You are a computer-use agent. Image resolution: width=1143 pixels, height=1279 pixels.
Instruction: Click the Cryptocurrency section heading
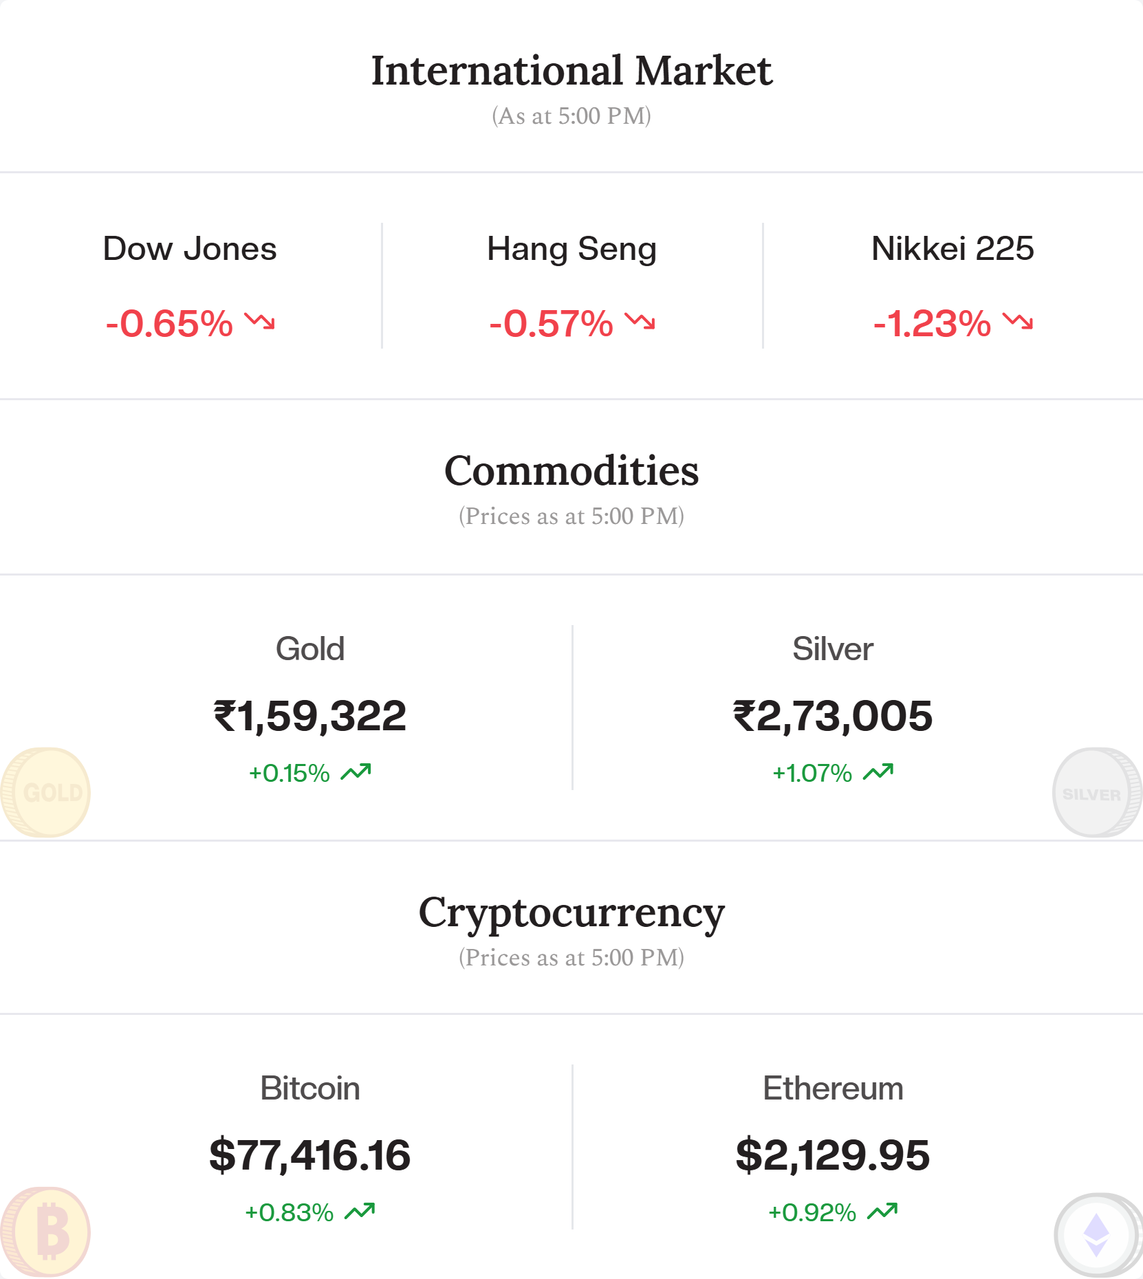point(571,914)
